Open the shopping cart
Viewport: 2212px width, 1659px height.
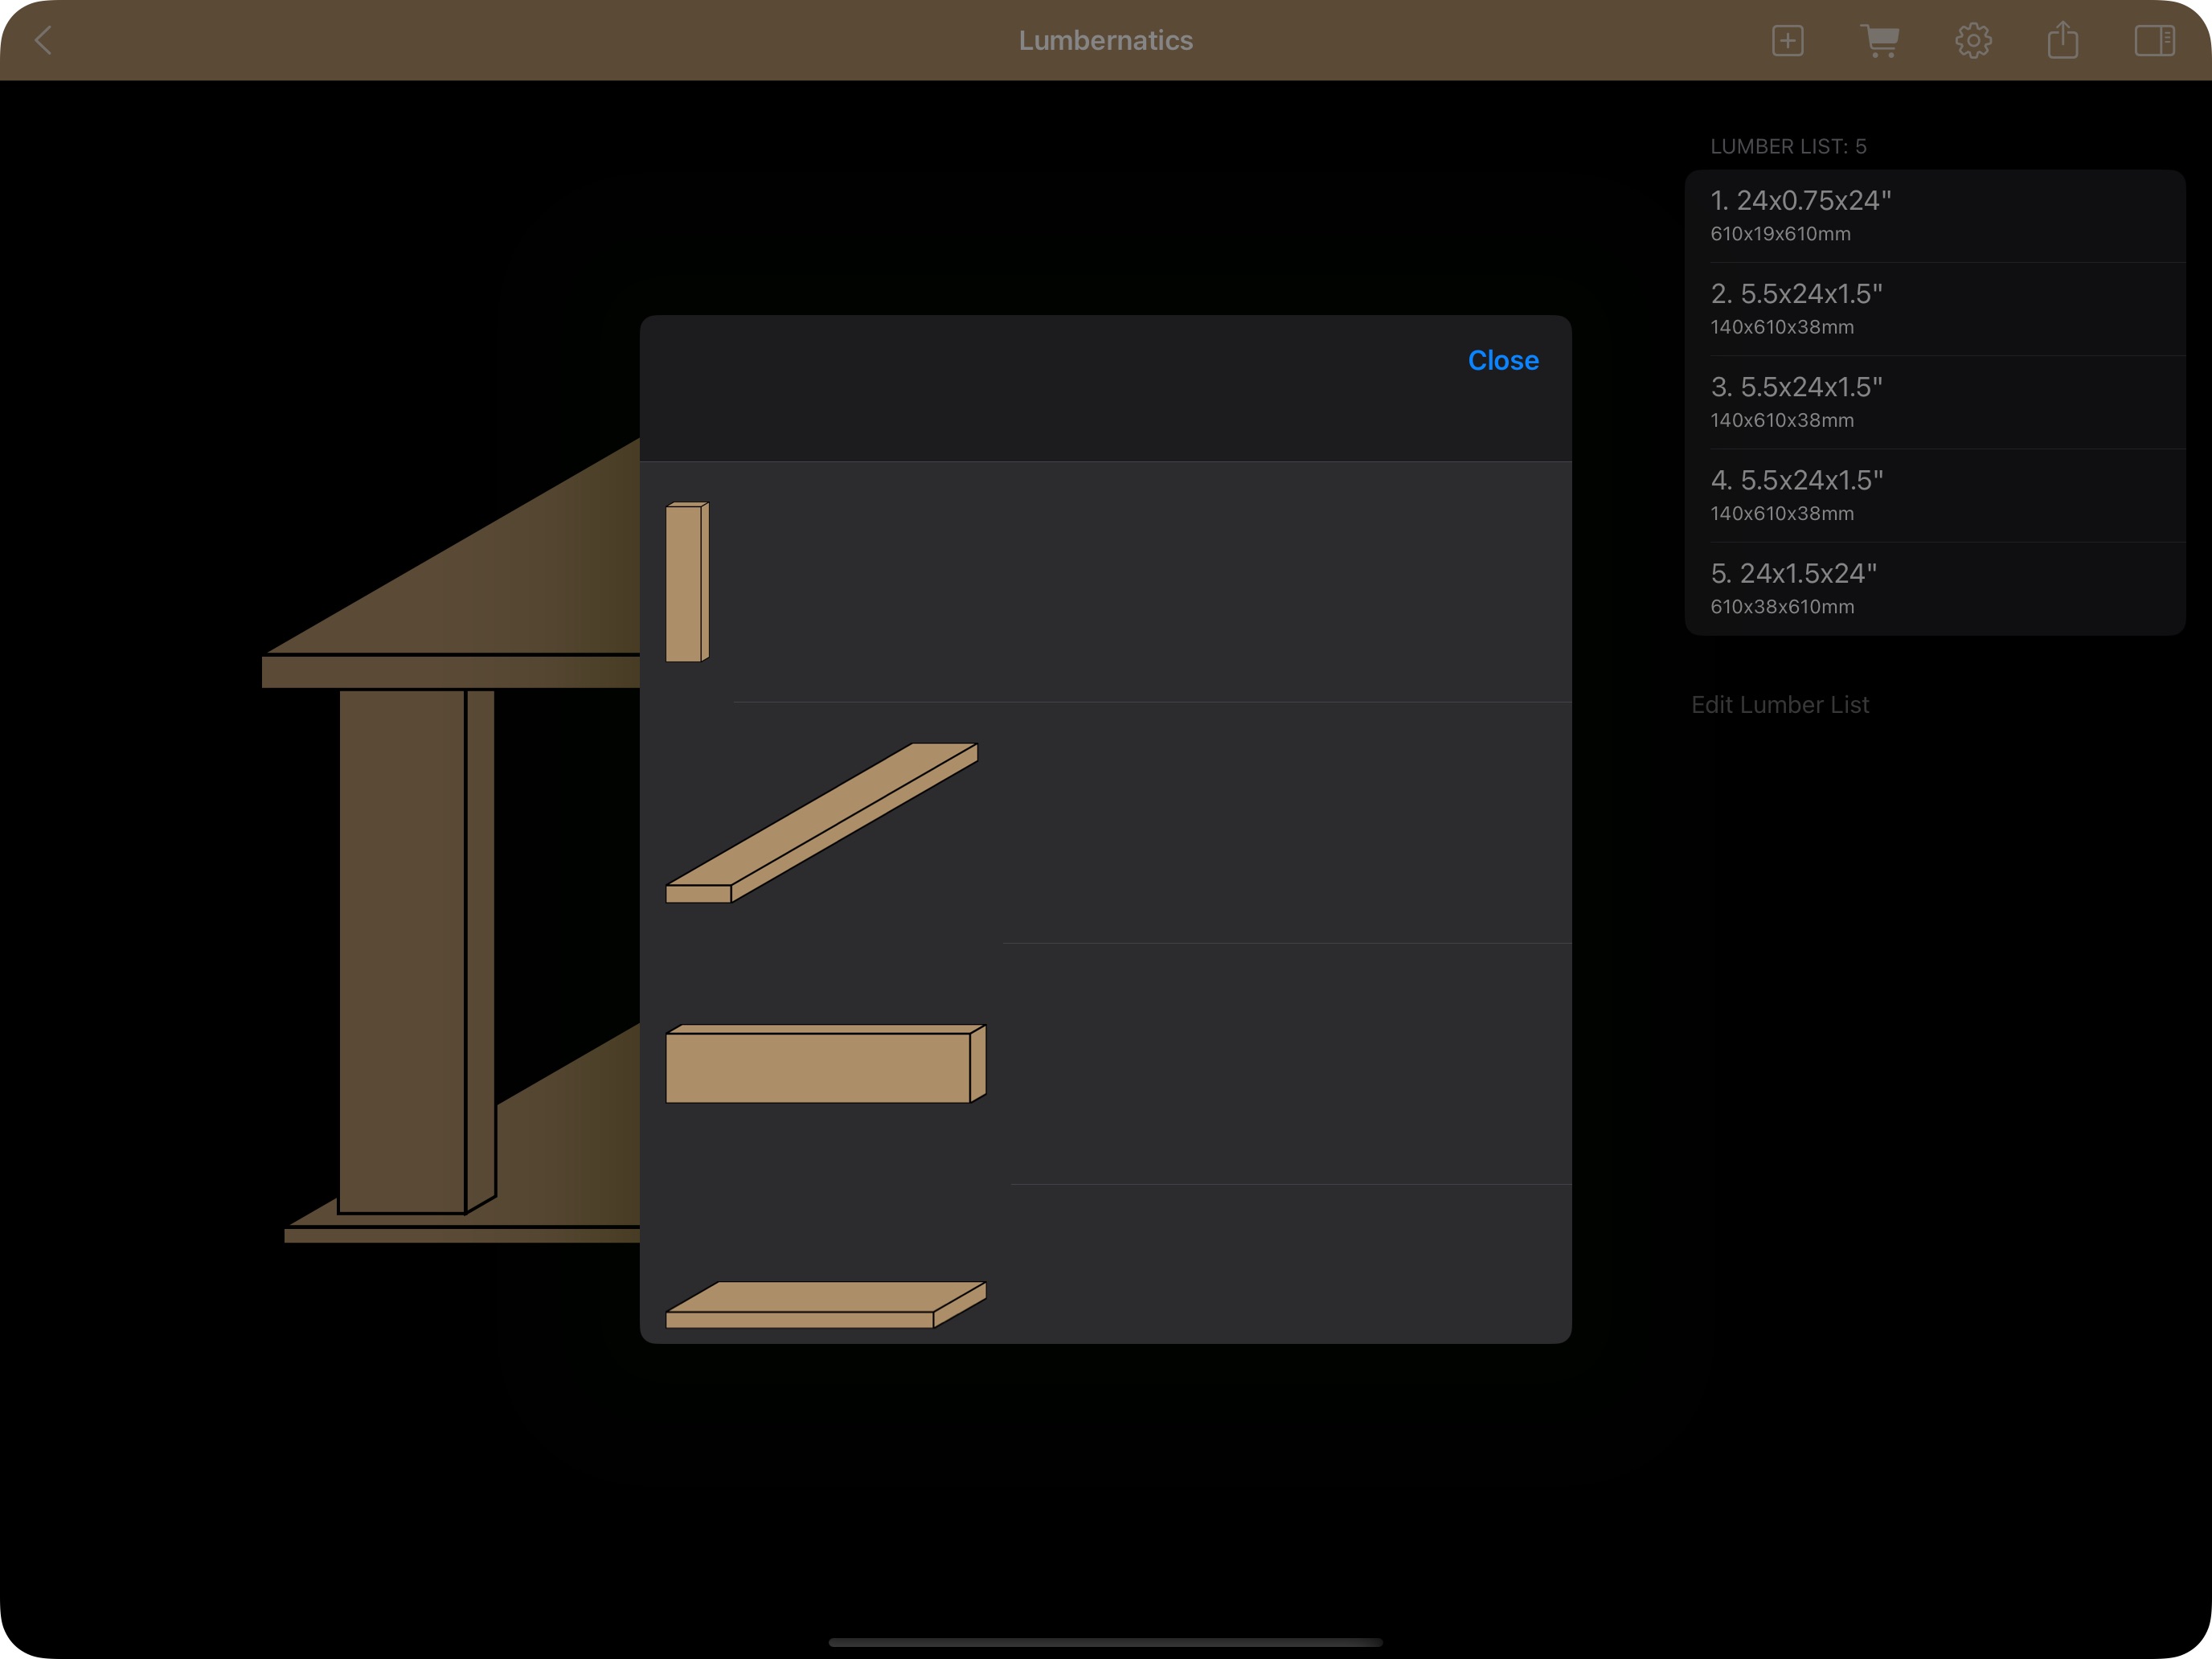point(1881,41)
